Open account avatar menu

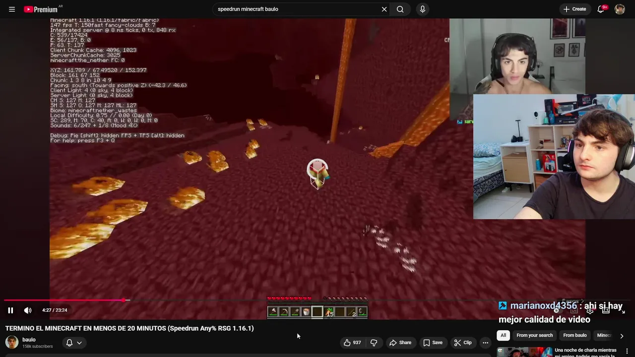(x=620, y=9)
